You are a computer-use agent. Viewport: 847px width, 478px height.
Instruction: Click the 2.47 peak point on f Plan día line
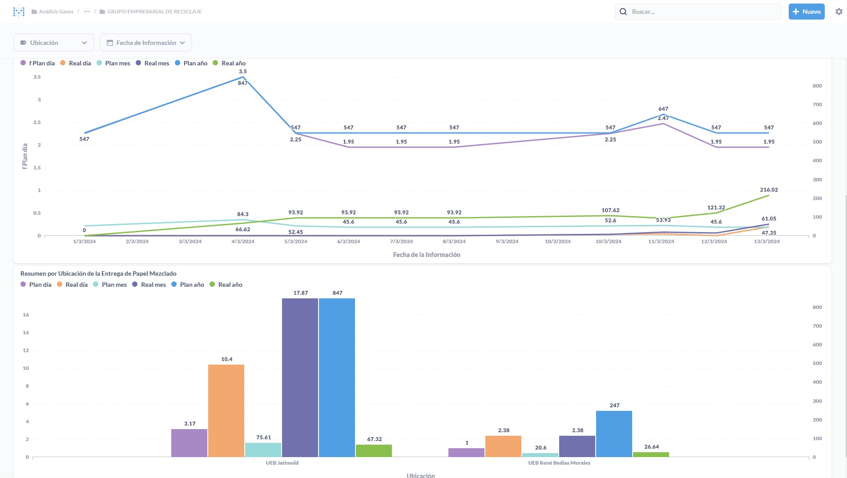click(x=663, y=124)
